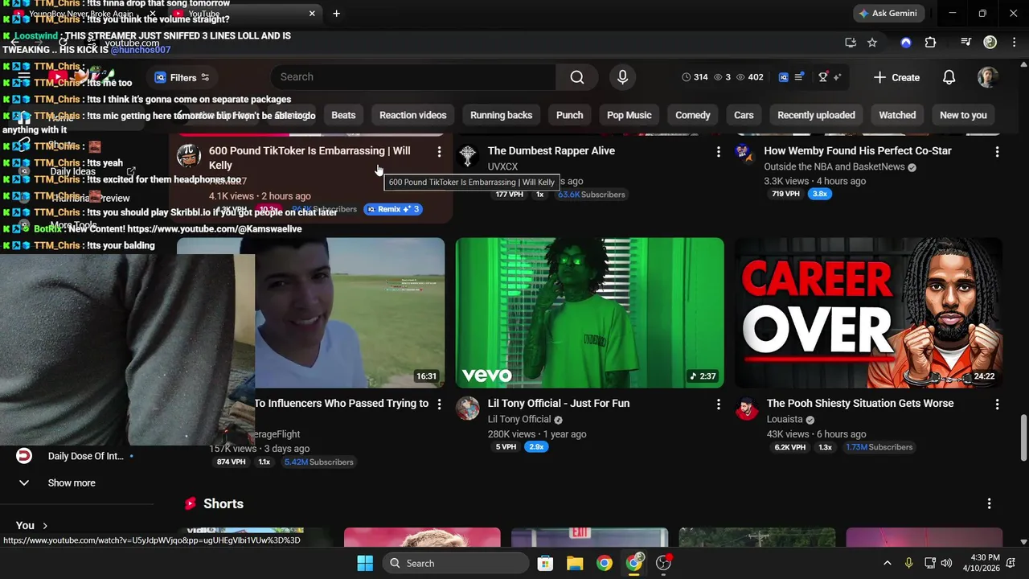Click the 1.73M Subscribers badge
Screen dimensions: 1029x579
click(878, 447)
